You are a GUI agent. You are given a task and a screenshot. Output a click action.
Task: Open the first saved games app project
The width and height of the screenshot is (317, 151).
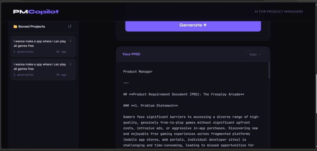(43, 47)
